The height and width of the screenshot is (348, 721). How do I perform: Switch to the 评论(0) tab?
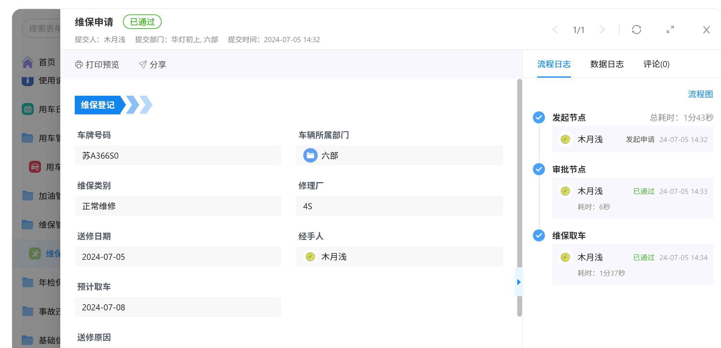656,64
